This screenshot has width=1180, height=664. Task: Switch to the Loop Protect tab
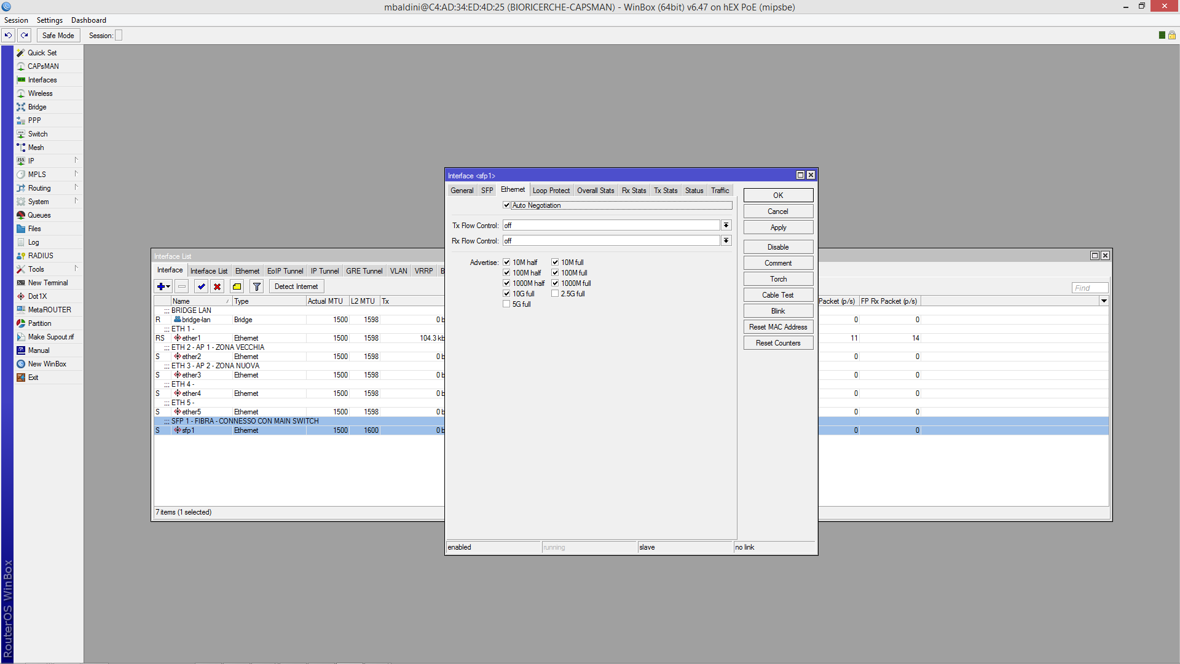[x=551, y=191]
